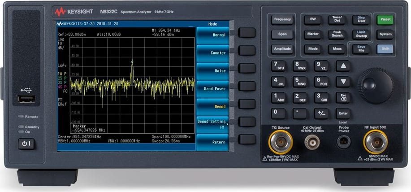Click the Cal Output BNC connector

point(312,142)
